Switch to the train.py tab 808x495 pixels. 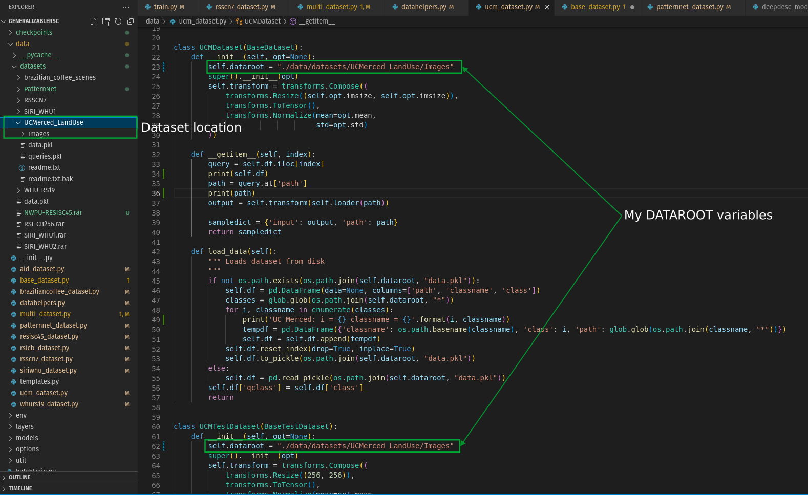pos(164,7)
